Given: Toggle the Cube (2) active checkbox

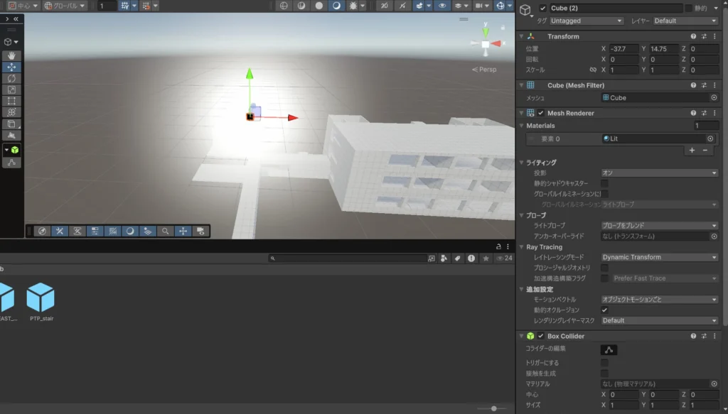Looking at the screenshot, I should click(543, 9).
